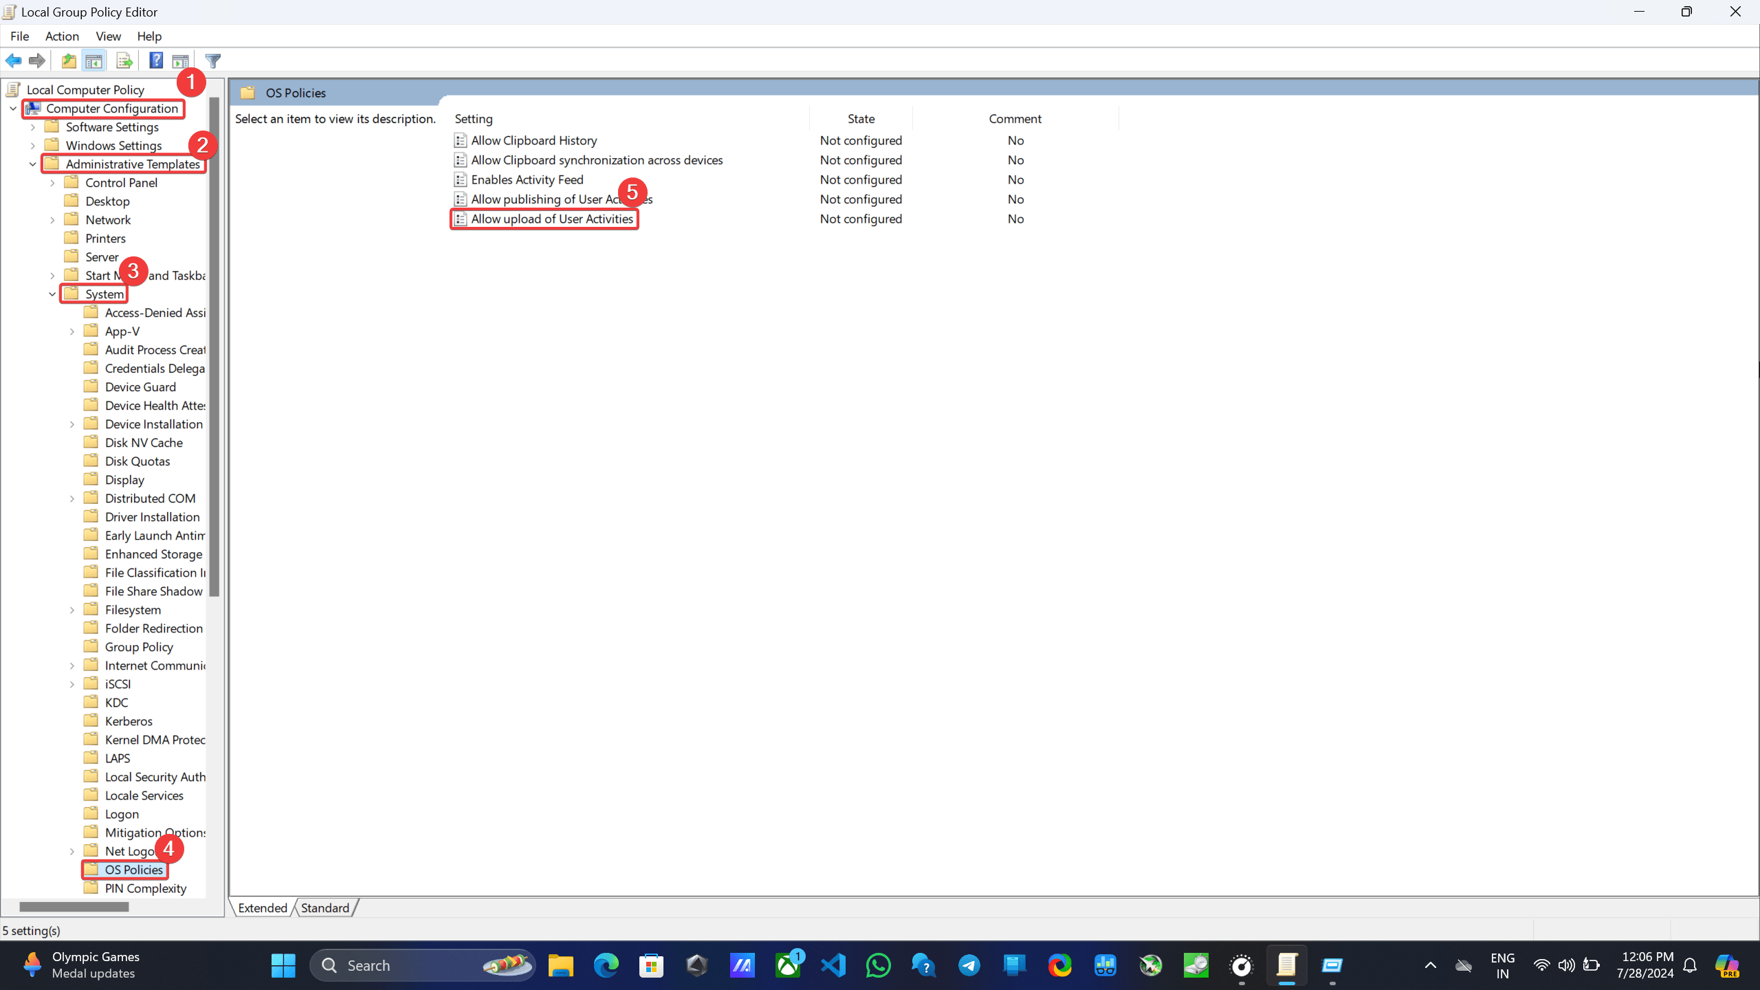Select Allow Clipboard History policy
The height and width of the screenshot is (990, 1760).
coord(533,140)
